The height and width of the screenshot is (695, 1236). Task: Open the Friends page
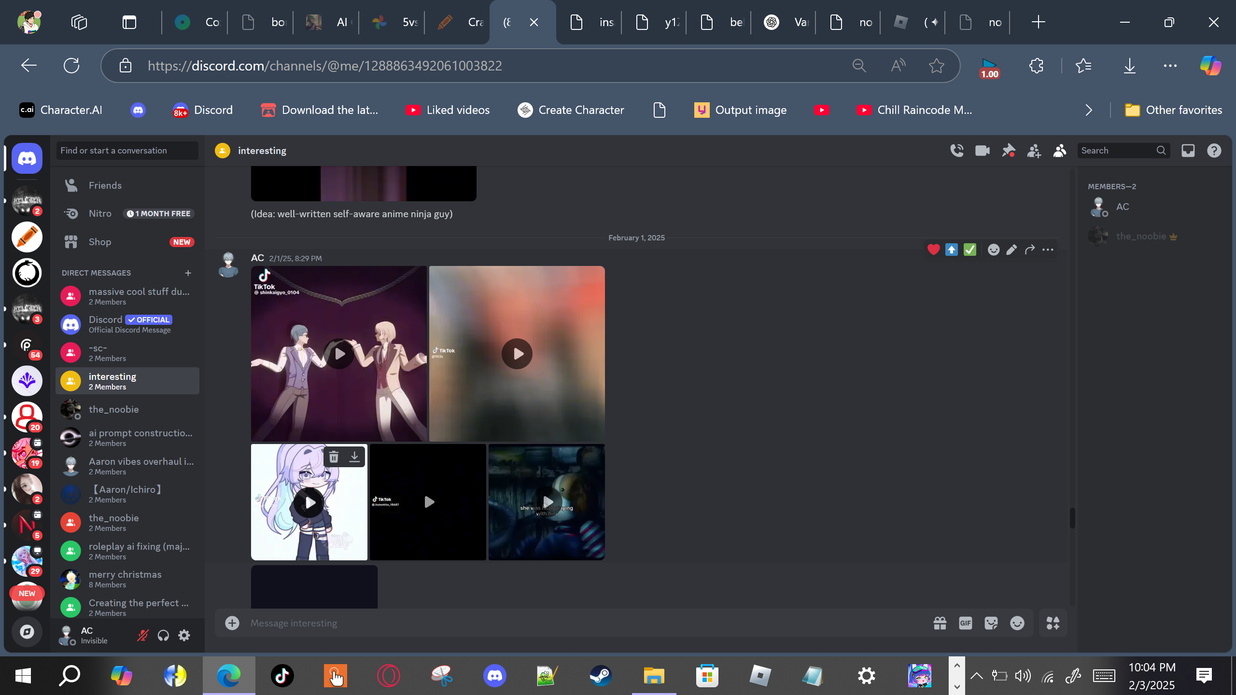point(127,185)
